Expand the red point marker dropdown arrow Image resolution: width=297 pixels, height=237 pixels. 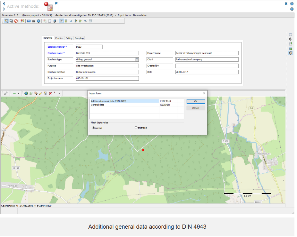pyautogui.click(x=59, y=94)
